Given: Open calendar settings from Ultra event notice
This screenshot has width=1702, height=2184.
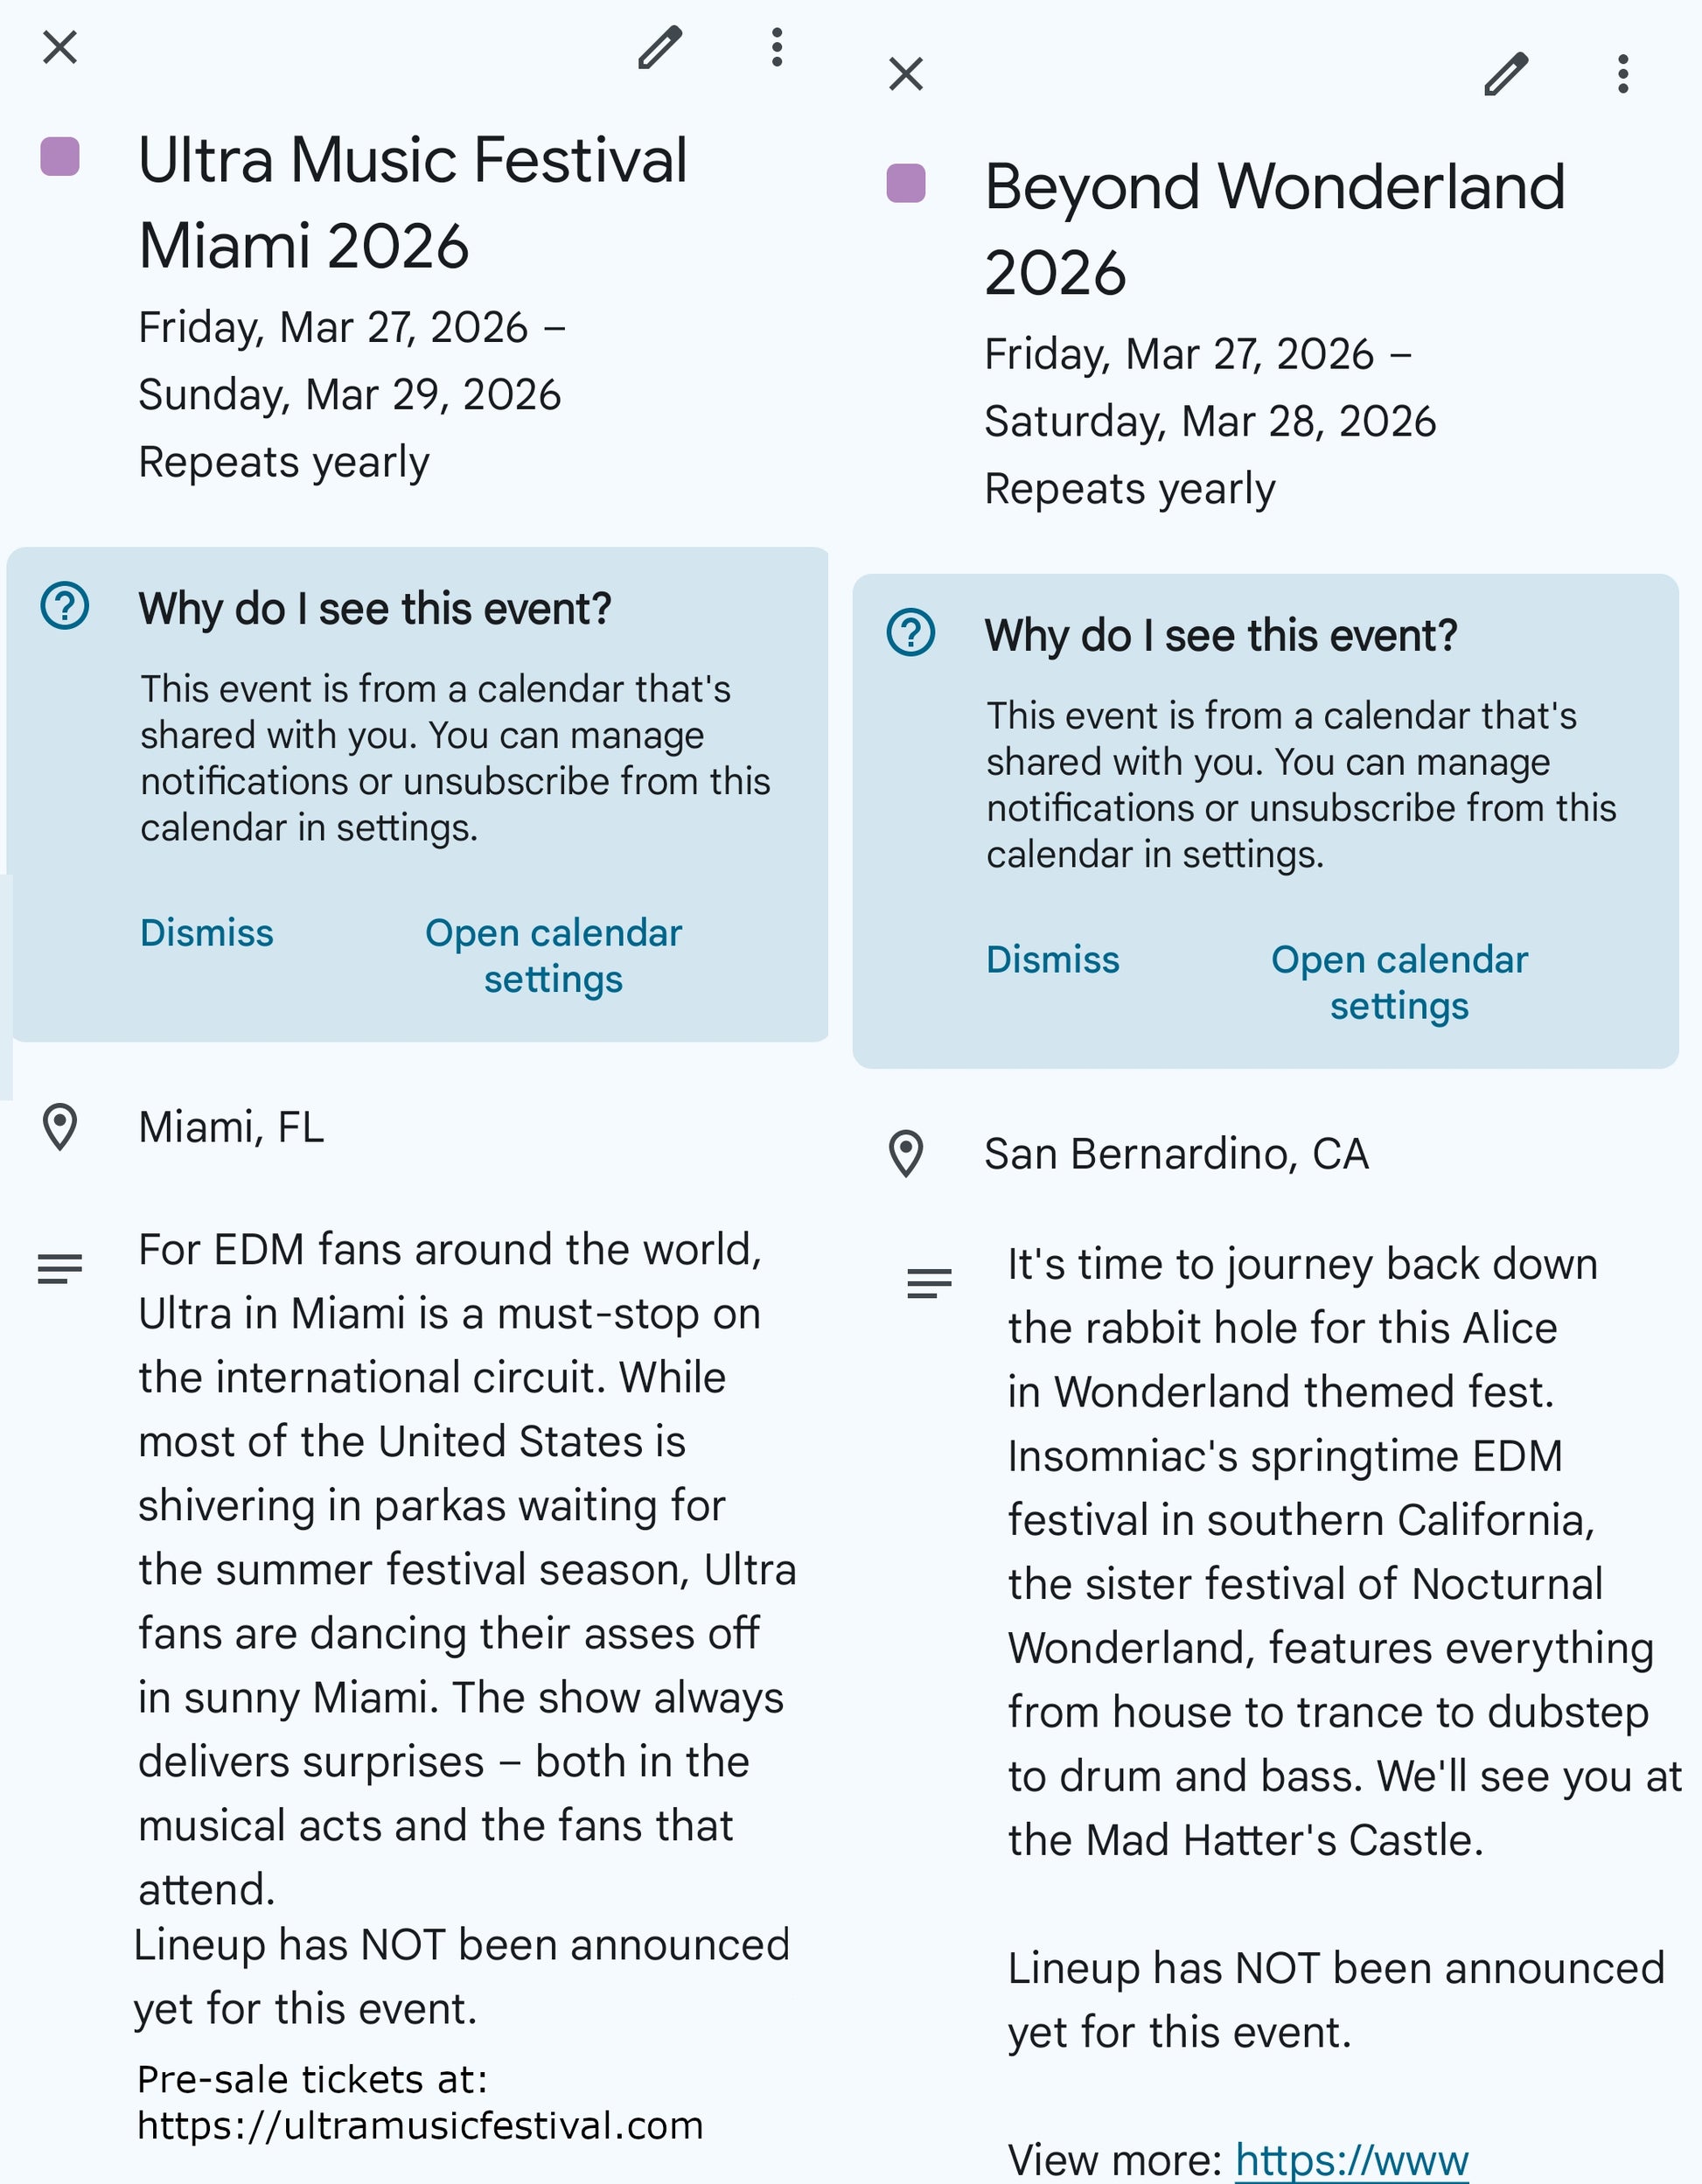Looking at the screenshot, I should 554,956.
